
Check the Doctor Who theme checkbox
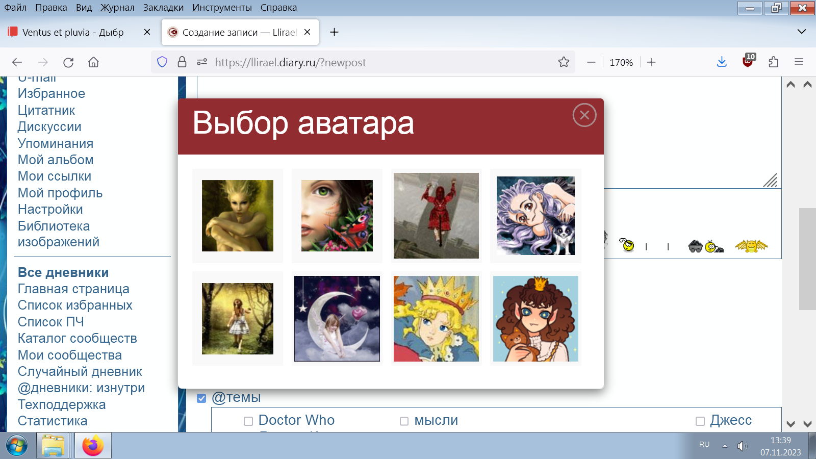248,421
